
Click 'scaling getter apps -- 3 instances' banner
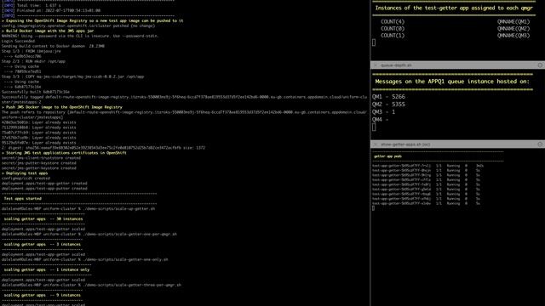point(42,244)
